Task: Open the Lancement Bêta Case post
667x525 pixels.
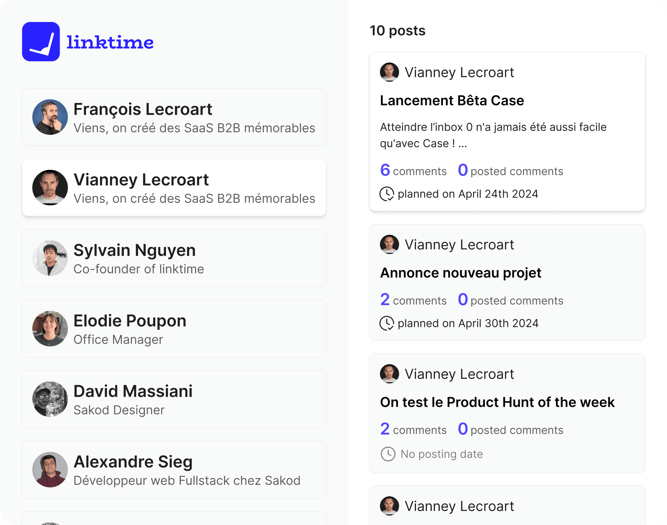Action: [452, 101]
